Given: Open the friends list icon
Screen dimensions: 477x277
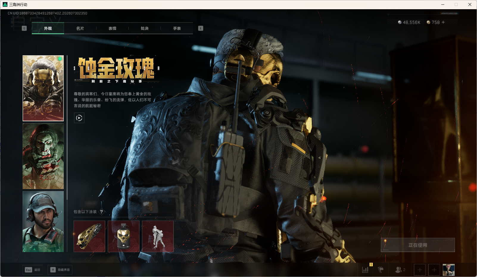Looking at the screenshot, I should pos(400,270).
